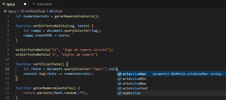Click line number 1 in the gutter
226x100 pixels.
pyautogui.click(x=8, y=16)
